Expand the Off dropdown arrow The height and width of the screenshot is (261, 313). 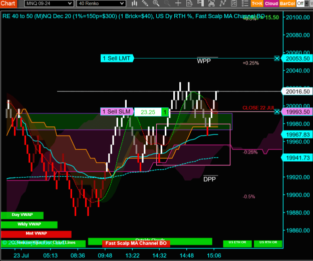(x=306, y=3)
